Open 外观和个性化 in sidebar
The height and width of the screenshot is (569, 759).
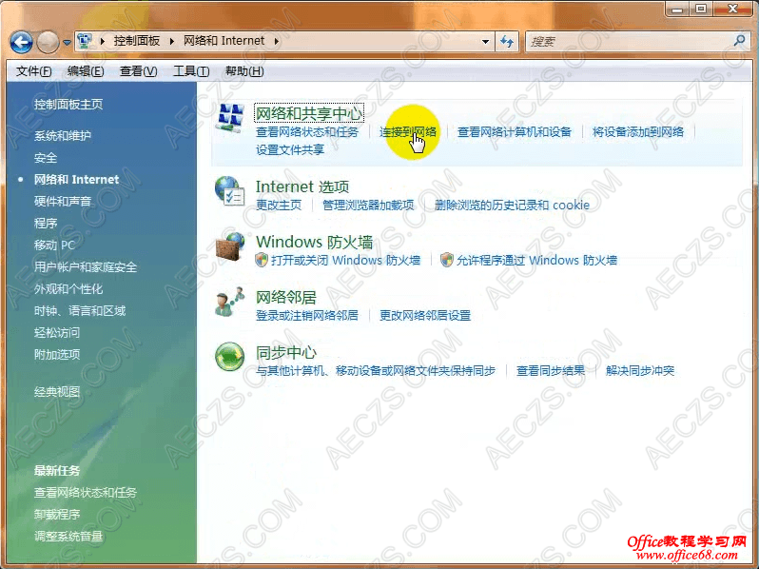coord(68,289)
